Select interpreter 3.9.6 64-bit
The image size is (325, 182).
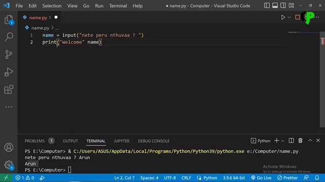234,177
